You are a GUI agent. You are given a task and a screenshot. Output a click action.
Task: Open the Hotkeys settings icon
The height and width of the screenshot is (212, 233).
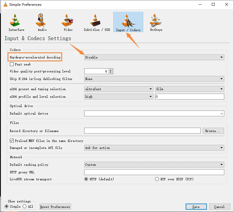156,21
